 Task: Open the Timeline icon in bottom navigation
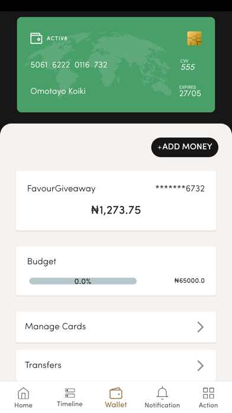point(70,393)
